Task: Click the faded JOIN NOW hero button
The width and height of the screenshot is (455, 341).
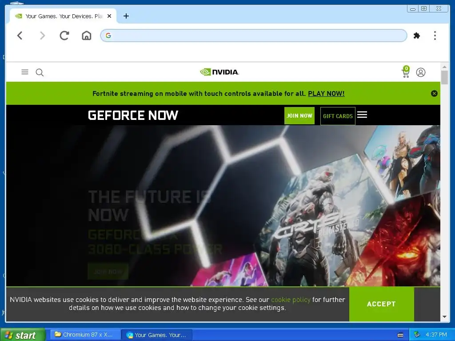Action: 108,271
